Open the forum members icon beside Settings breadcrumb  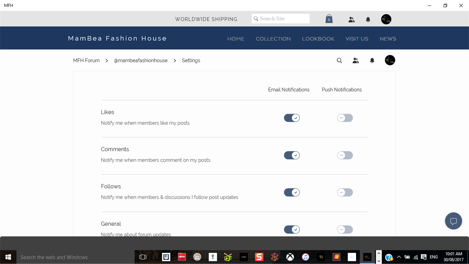pyautogui.click(x=356, y=61)
